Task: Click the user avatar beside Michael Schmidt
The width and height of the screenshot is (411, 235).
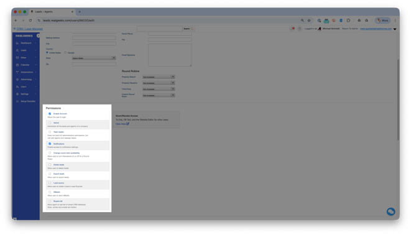Action: point(320,29)
